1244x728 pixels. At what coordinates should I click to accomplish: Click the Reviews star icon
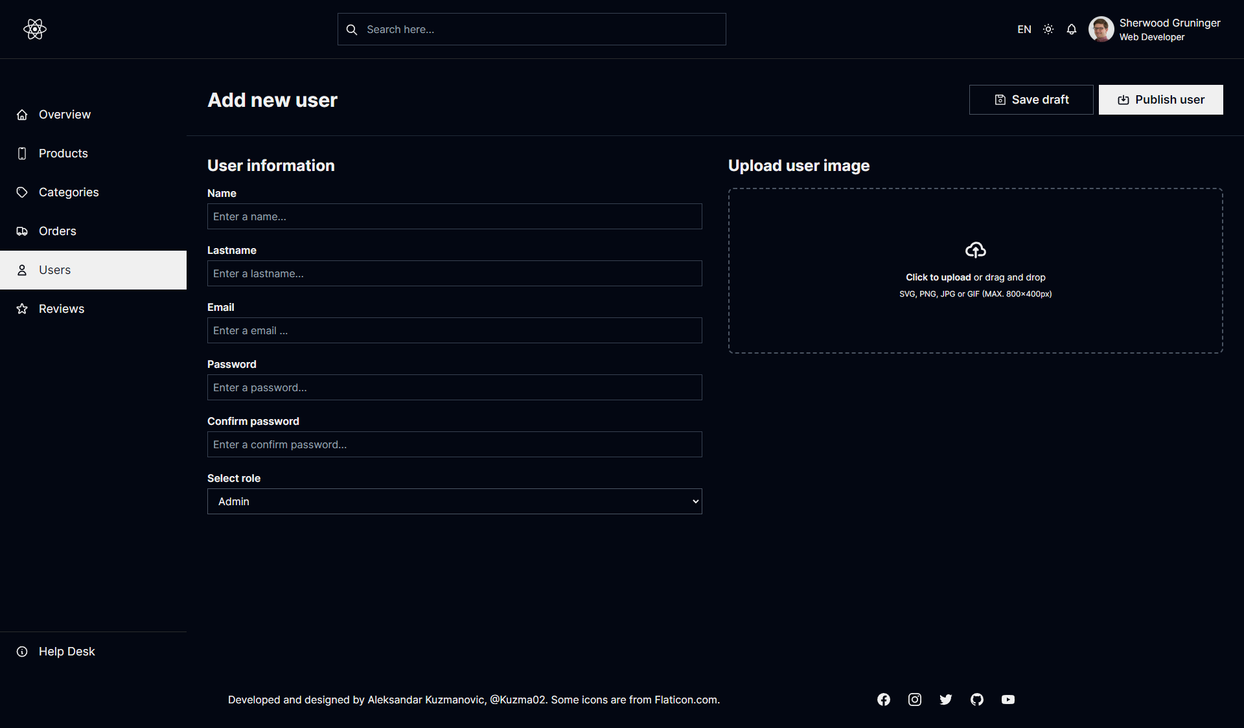click(x=23, y=308)
